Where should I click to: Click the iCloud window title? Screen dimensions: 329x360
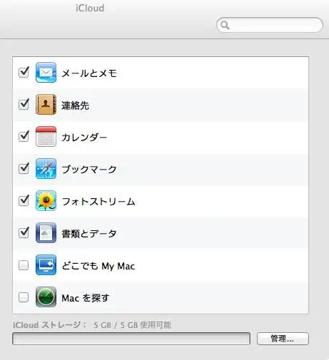pyautogui.click(x=90, y=8)
